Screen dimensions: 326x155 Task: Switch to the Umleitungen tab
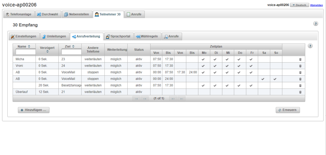[x=54, y=36]
